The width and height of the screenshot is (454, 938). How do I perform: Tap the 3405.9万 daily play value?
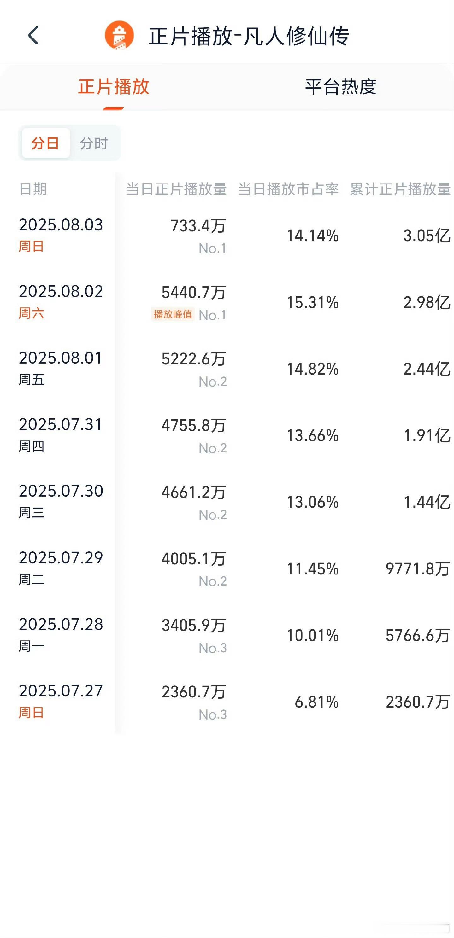point(194,625)
